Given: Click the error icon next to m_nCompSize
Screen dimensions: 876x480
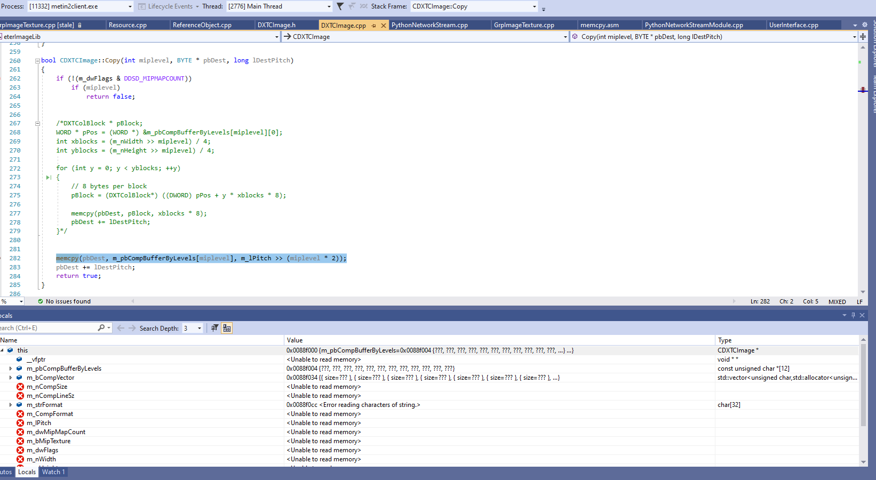Looking at the screenshot, I should 20,387.
